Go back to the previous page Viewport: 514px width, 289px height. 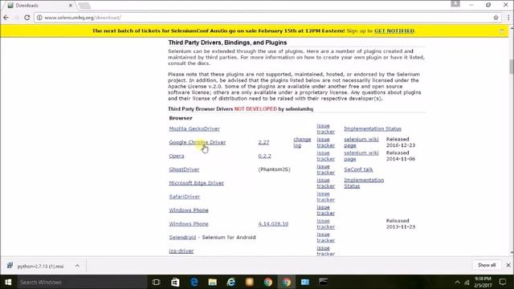(x=6, y=18)
